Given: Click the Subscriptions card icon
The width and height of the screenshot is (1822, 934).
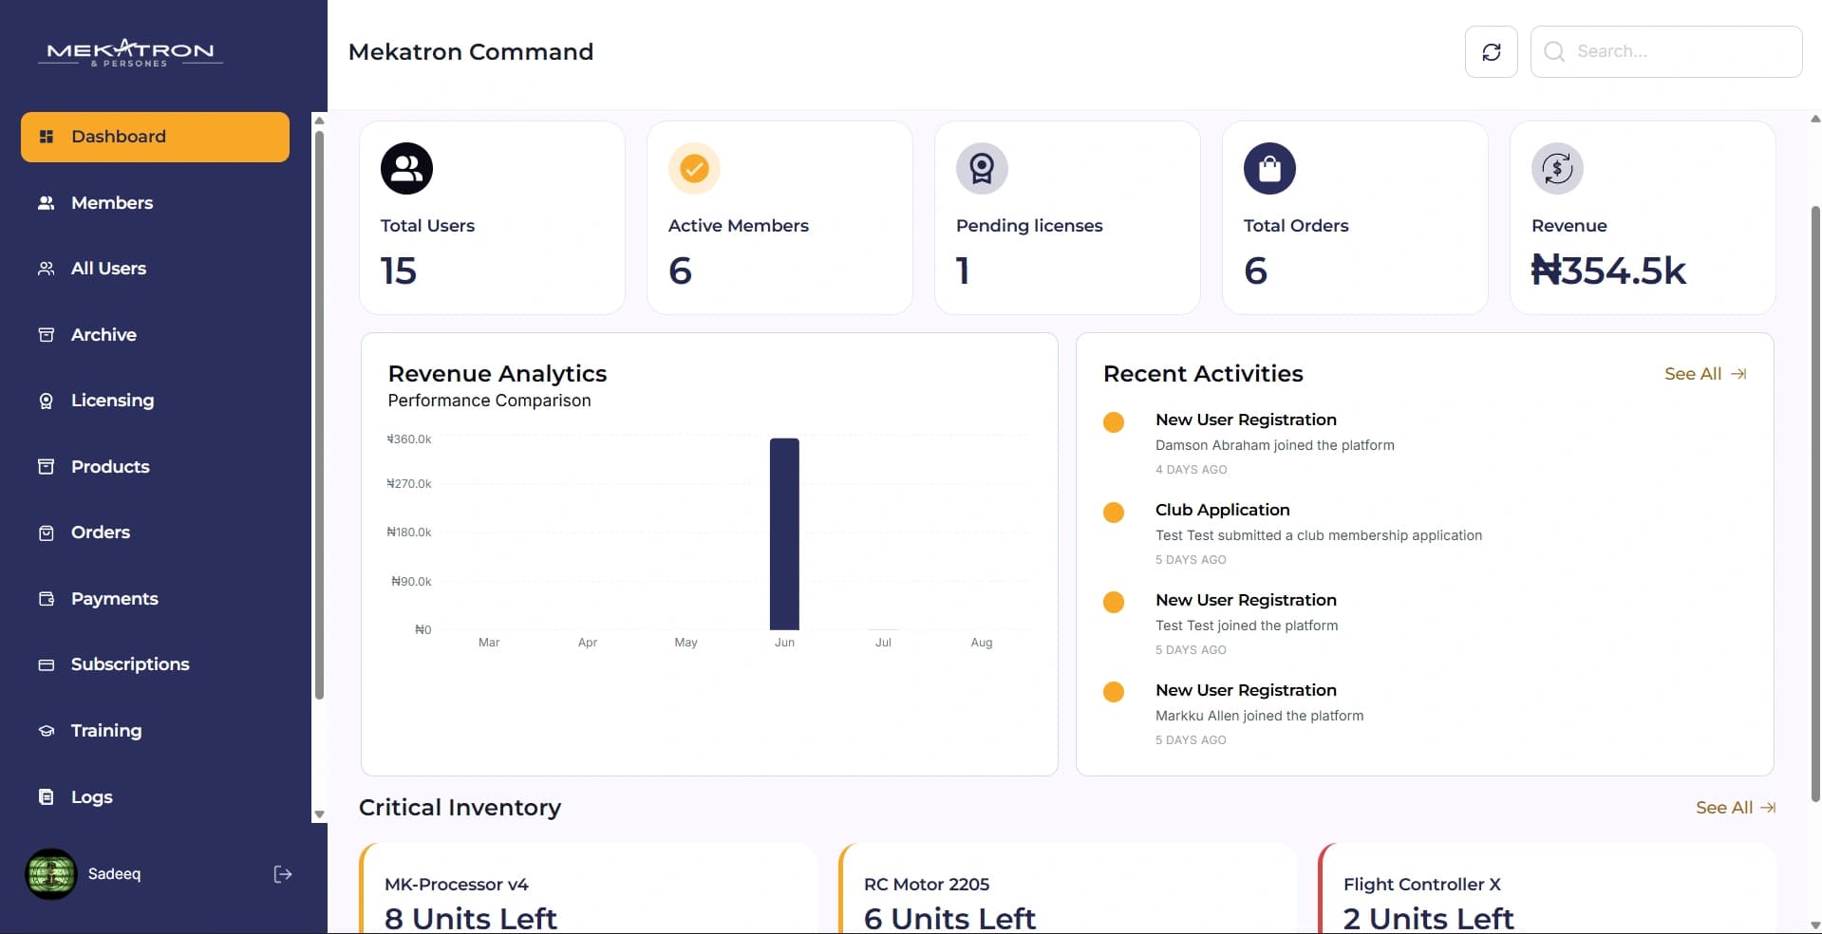Looking at the screenshot, I should coord(46,664).
